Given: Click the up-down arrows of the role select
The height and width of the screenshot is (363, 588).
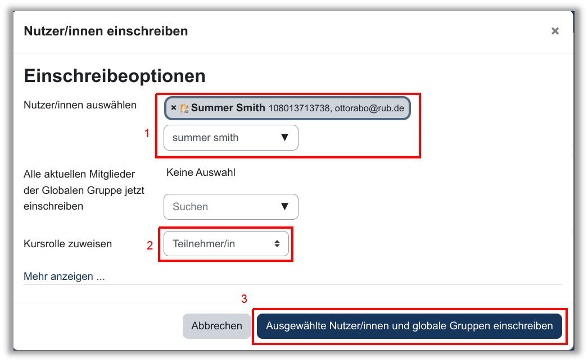Looking at the screenshot, I should (277, 244).
